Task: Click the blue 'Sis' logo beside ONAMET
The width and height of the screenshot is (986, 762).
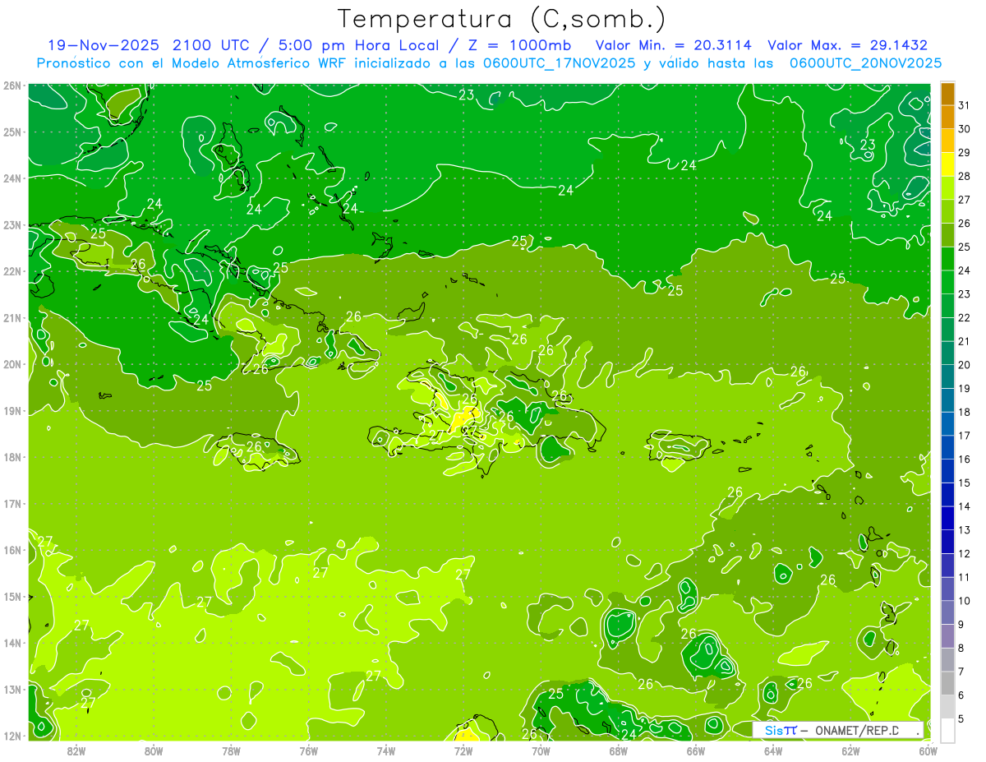Action: pos(774,730)
